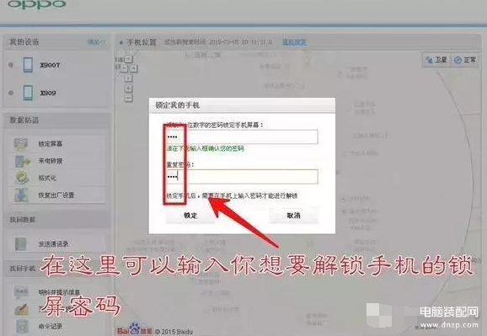The height and width of the screenshot is (336, 487).
Task: Click the 手机位置 panel heading
Action: pyautogui.click(x=142, y=42)
